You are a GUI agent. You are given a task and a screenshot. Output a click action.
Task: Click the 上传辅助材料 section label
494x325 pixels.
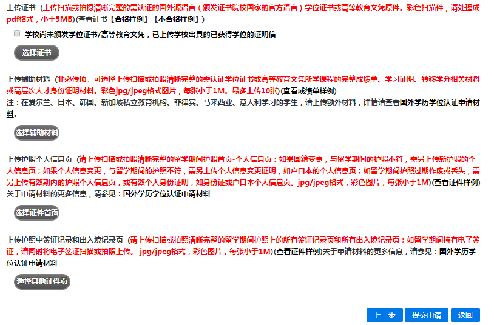click(x=28, y=79)
